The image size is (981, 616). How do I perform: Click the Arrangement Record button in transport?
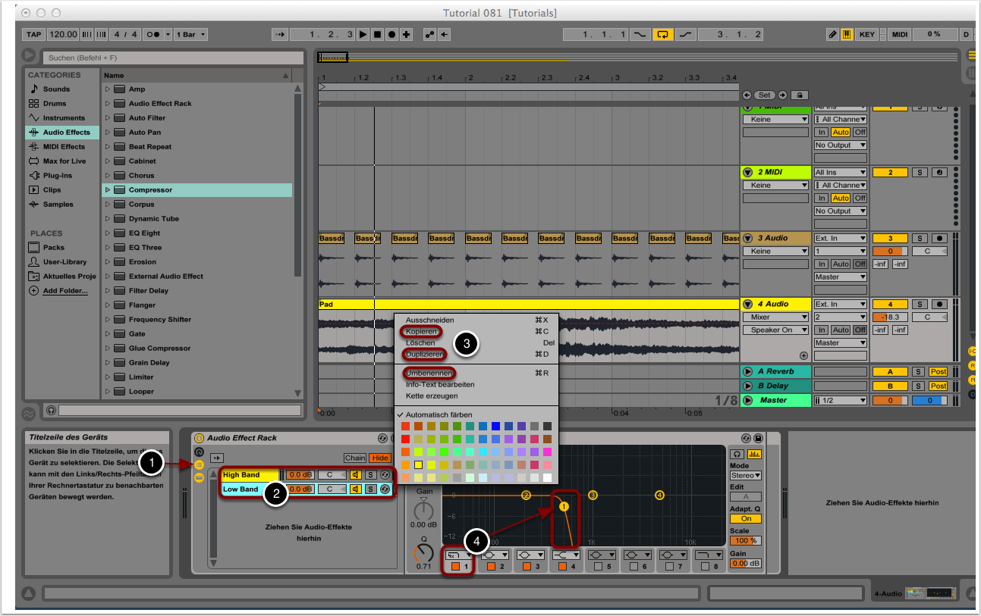(x=391, y=34)
